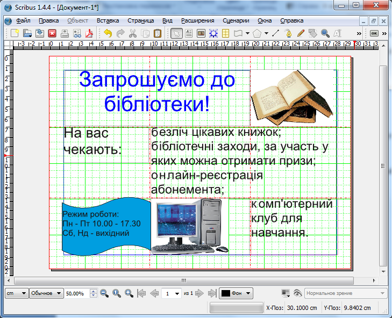The height and width of the screenshot is (318, 392).
Task: Click the zoom out magnifier button
Action: tap(104, 293)
